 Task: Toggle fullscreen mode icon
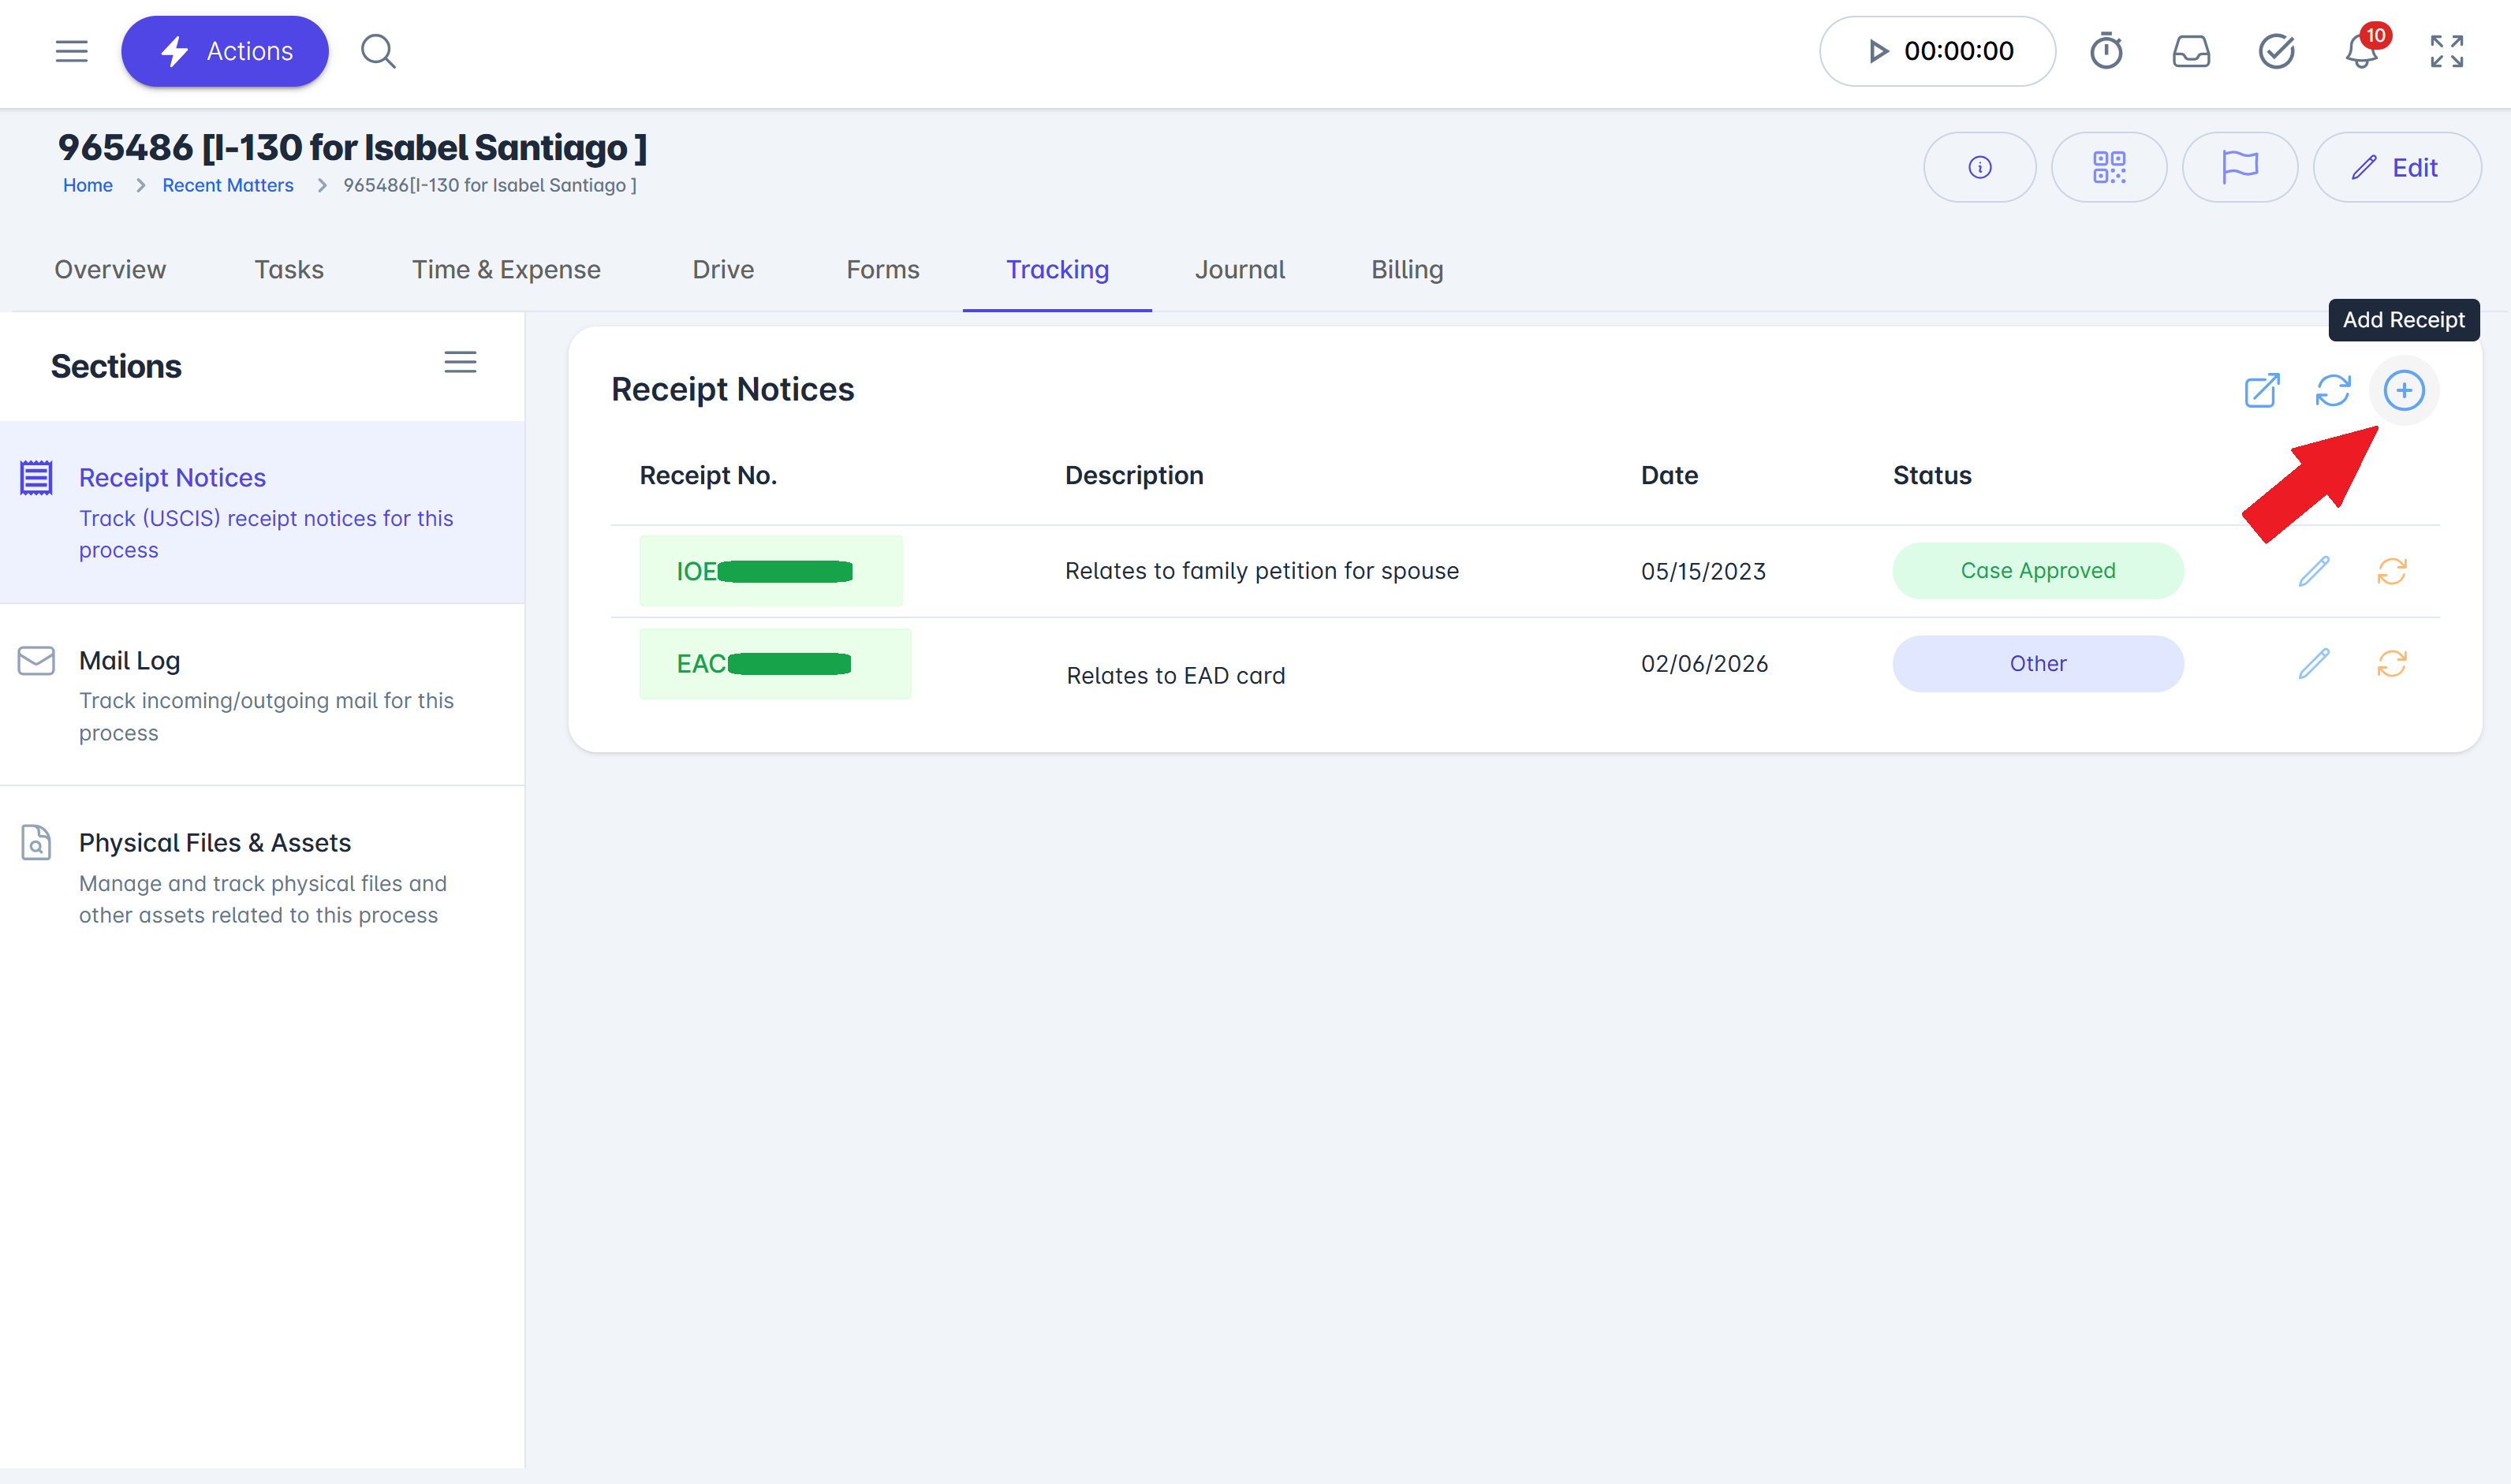(x=2446, y=51)
